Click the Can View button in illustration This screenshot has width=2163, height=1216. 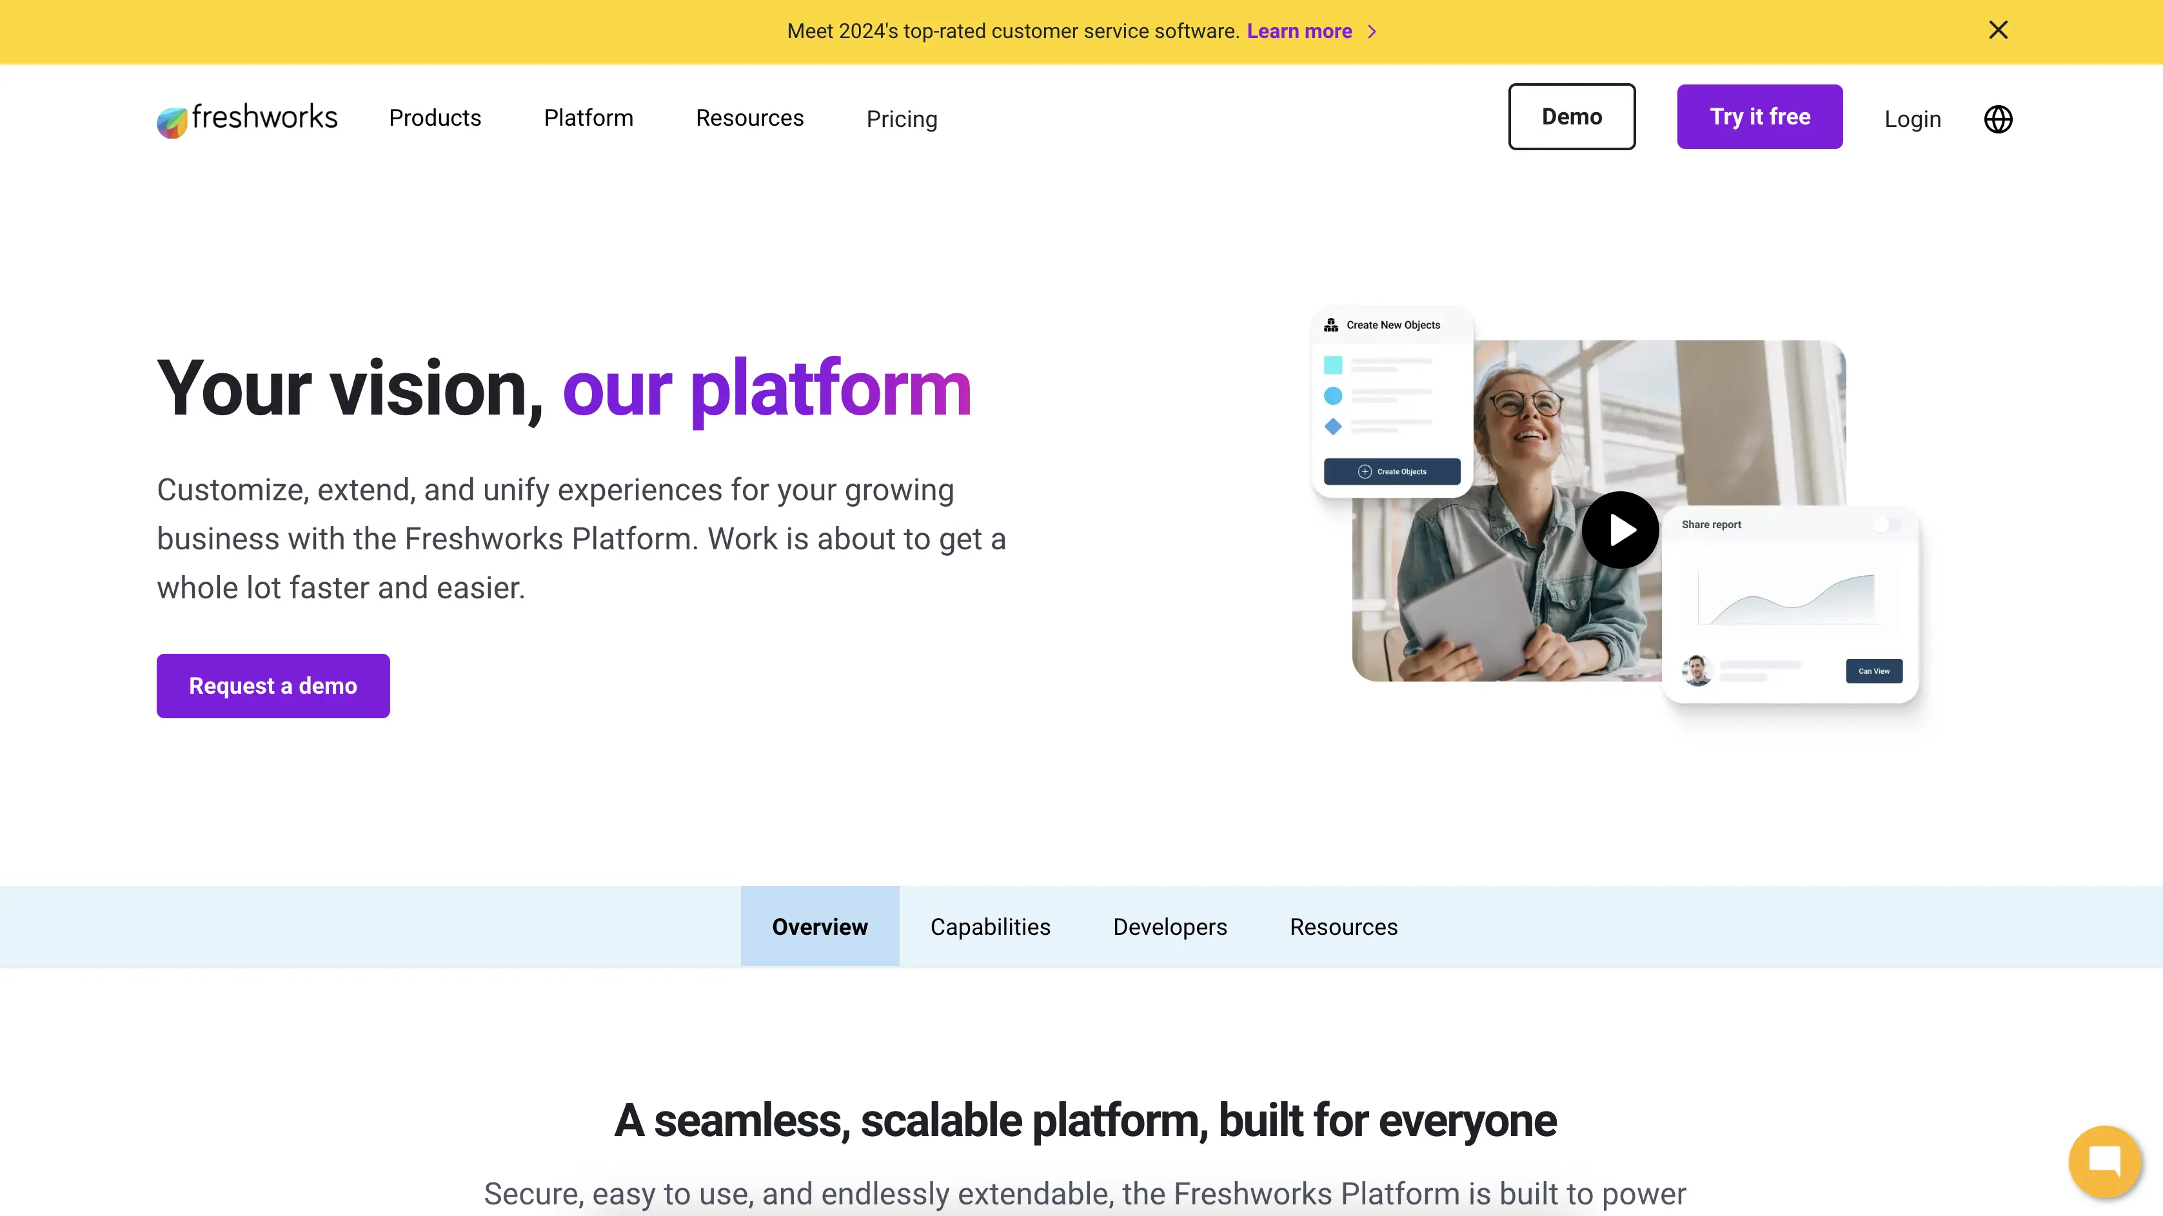(x=1873, y=671)
